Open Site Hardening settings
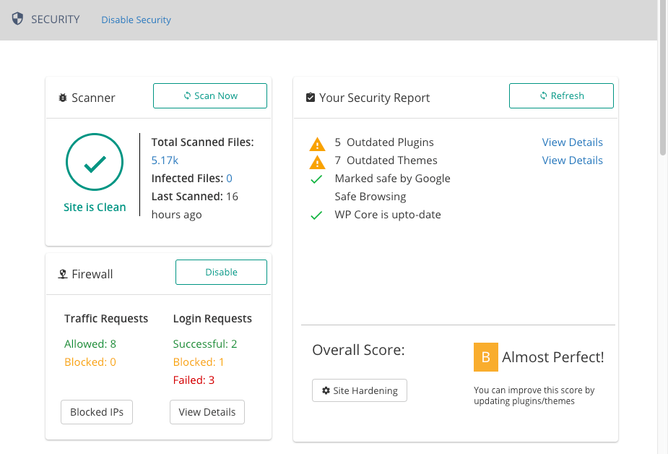The height and width of the screenshot is (454, 668). 360,390
